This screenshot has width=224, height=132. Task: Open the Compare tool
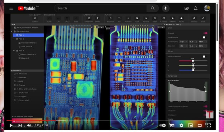click(173, 18)
